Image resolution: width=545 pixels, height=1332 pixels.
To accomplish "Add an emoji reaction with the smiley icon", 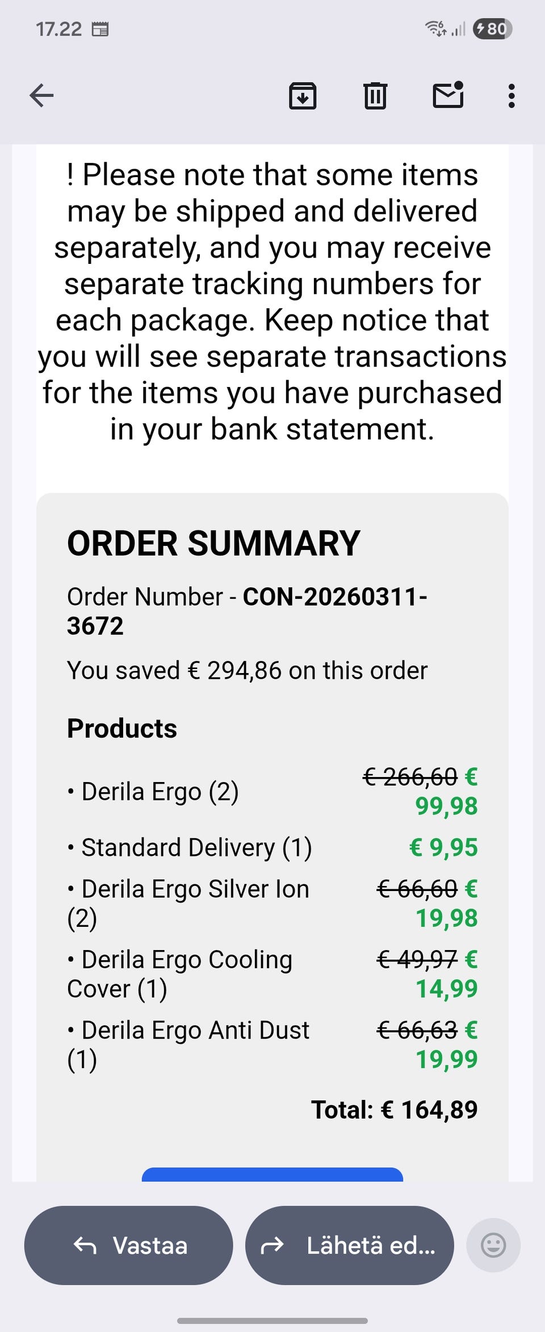I will click(493, 1246).
